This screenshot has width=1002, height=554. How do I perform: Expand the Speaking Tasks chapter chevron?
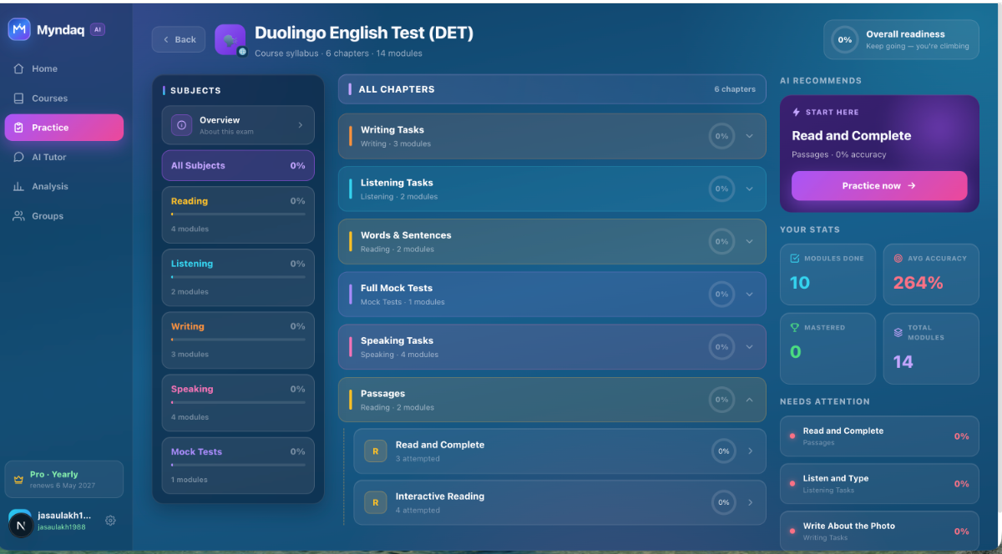[749, 346]
